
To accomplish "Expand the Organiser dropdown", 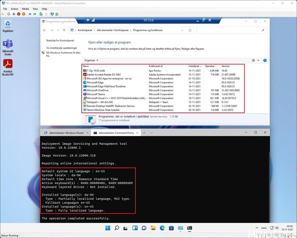I will [x=91, y=60].
